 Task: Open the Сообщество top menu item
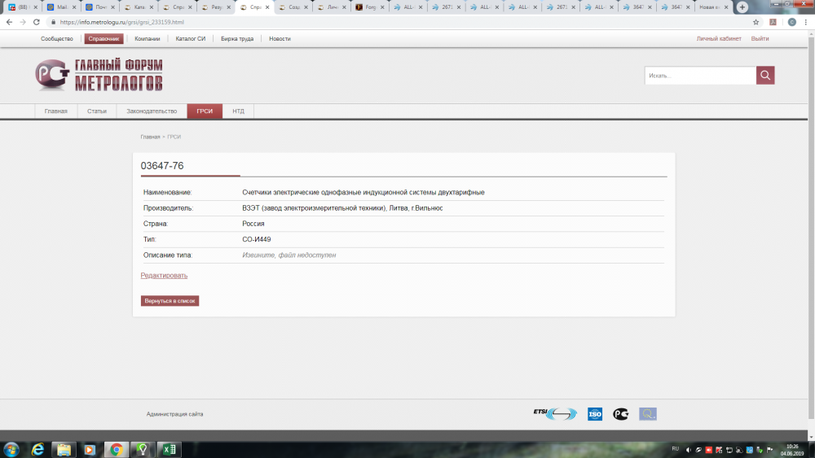coord(57,39)
